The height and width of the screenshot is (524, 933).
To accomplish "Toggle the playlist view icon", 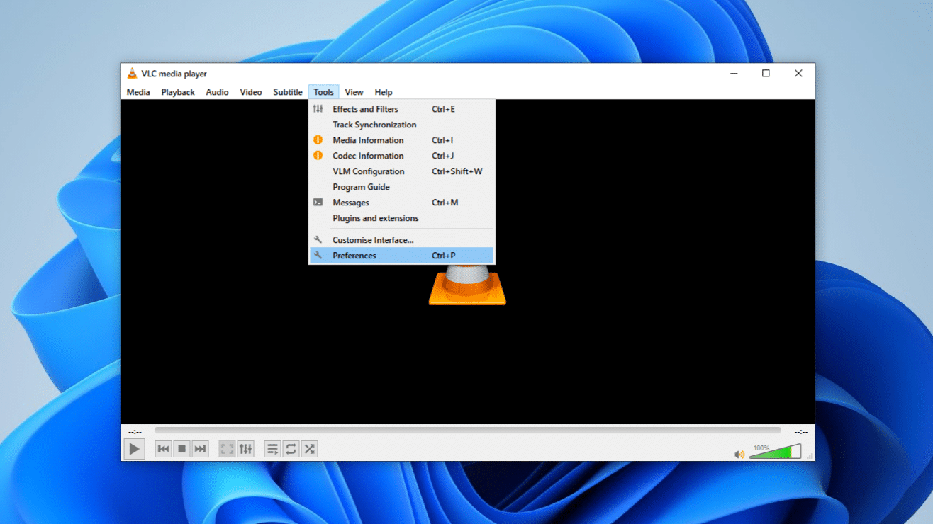I will [x=272, y=449].
